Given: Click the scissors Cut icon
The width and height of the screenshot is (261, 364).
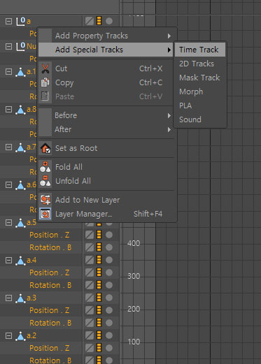Looking at the screenshot, I should point(45,68).
